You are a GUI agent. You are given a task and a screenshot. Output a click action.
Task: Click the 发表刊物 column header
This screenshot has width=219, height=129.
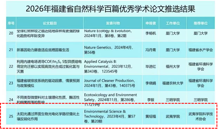point(113,23)
